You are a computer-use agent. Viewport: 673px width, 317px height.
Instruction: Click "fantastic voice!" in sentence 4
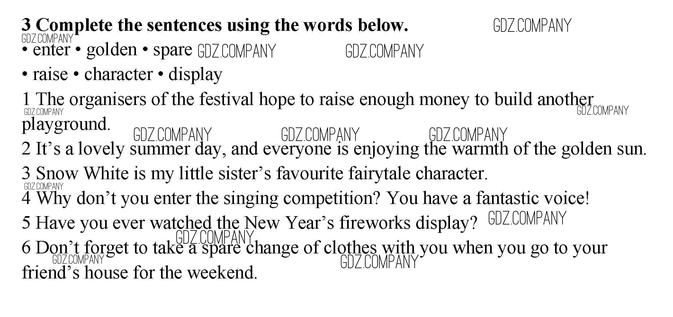533,198
